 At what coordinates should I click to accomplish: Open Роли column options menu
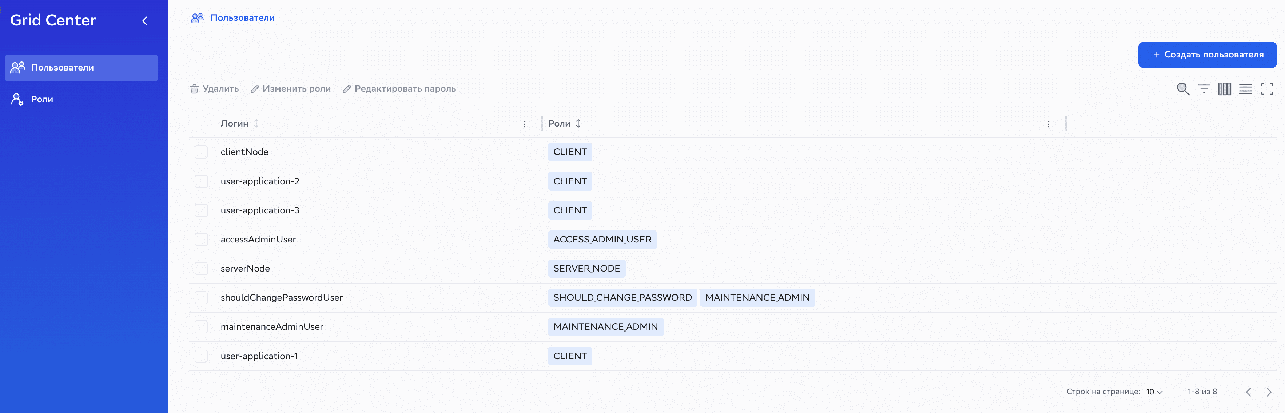[x=1048, y=124]
